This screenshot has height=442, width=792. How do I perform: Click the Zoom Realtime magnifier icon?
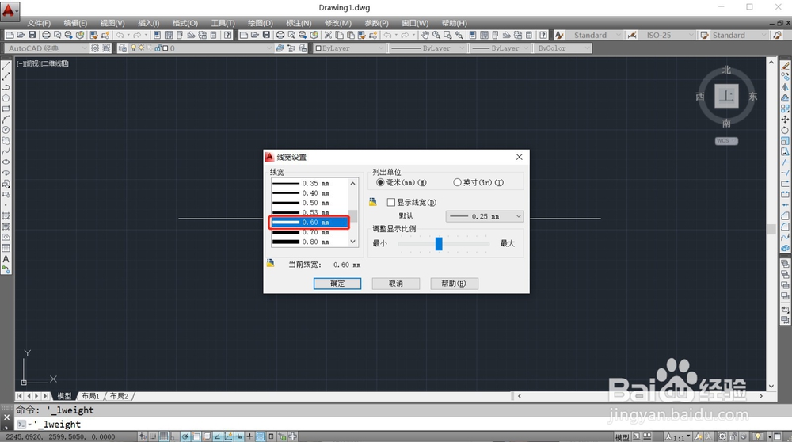click(x=436, y=35)
